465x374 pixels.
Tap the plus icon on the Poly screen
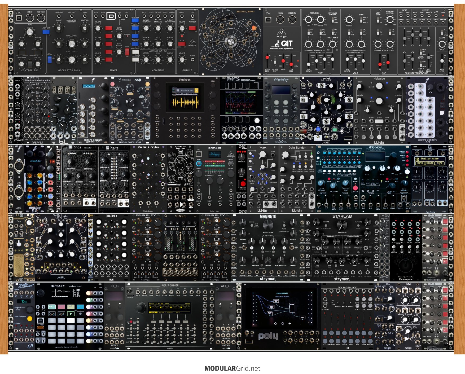click(290, 323)
